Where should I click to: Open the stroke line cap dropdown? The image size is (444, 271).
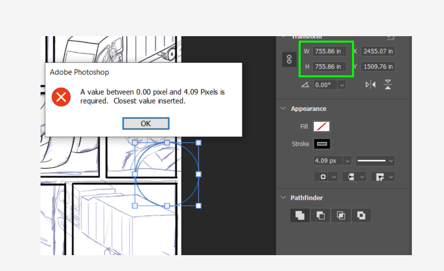pyautogui.click(x=354, y=177)
